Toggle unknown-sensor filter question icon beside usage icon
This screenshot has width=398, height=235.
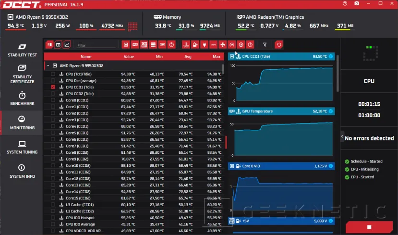(250, 45)
